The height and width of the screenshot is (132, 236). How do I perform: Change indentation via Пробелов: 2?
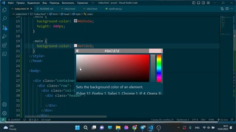tap(183, 120)
